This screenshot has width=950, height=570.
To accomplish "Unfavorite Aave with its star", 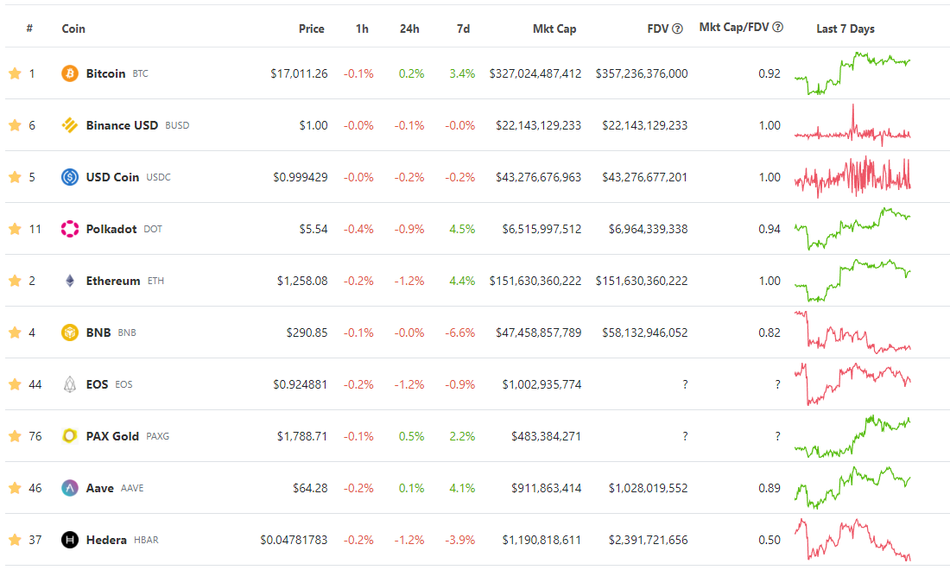I will point(16,488).
